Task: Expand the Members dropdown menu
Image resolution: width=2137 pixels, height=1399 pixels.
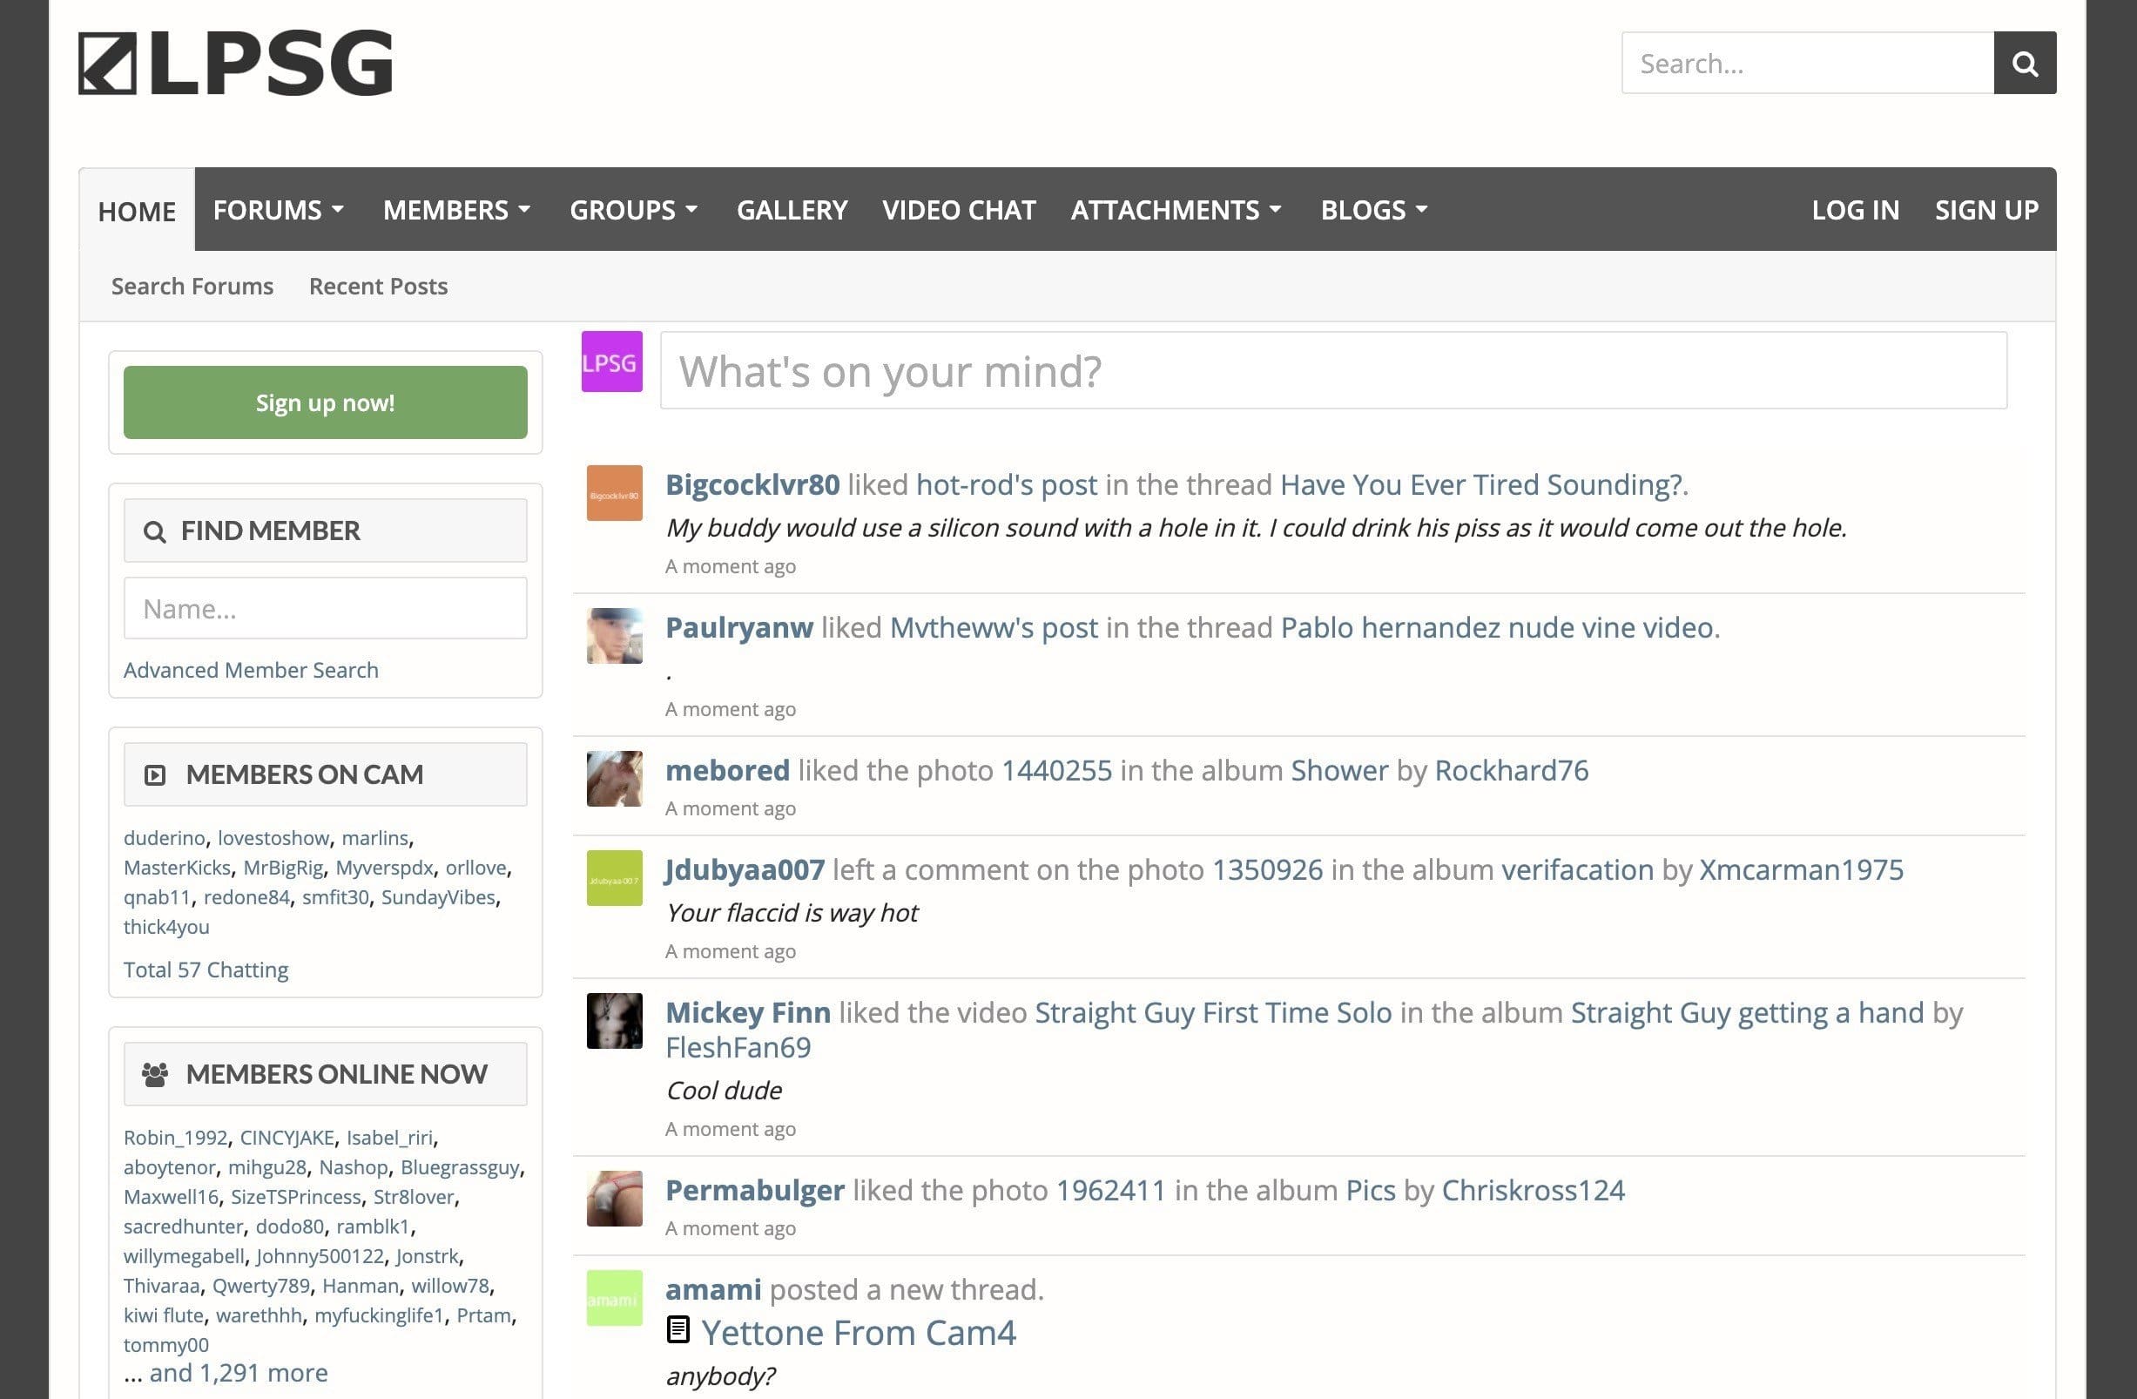Action: 456,210
